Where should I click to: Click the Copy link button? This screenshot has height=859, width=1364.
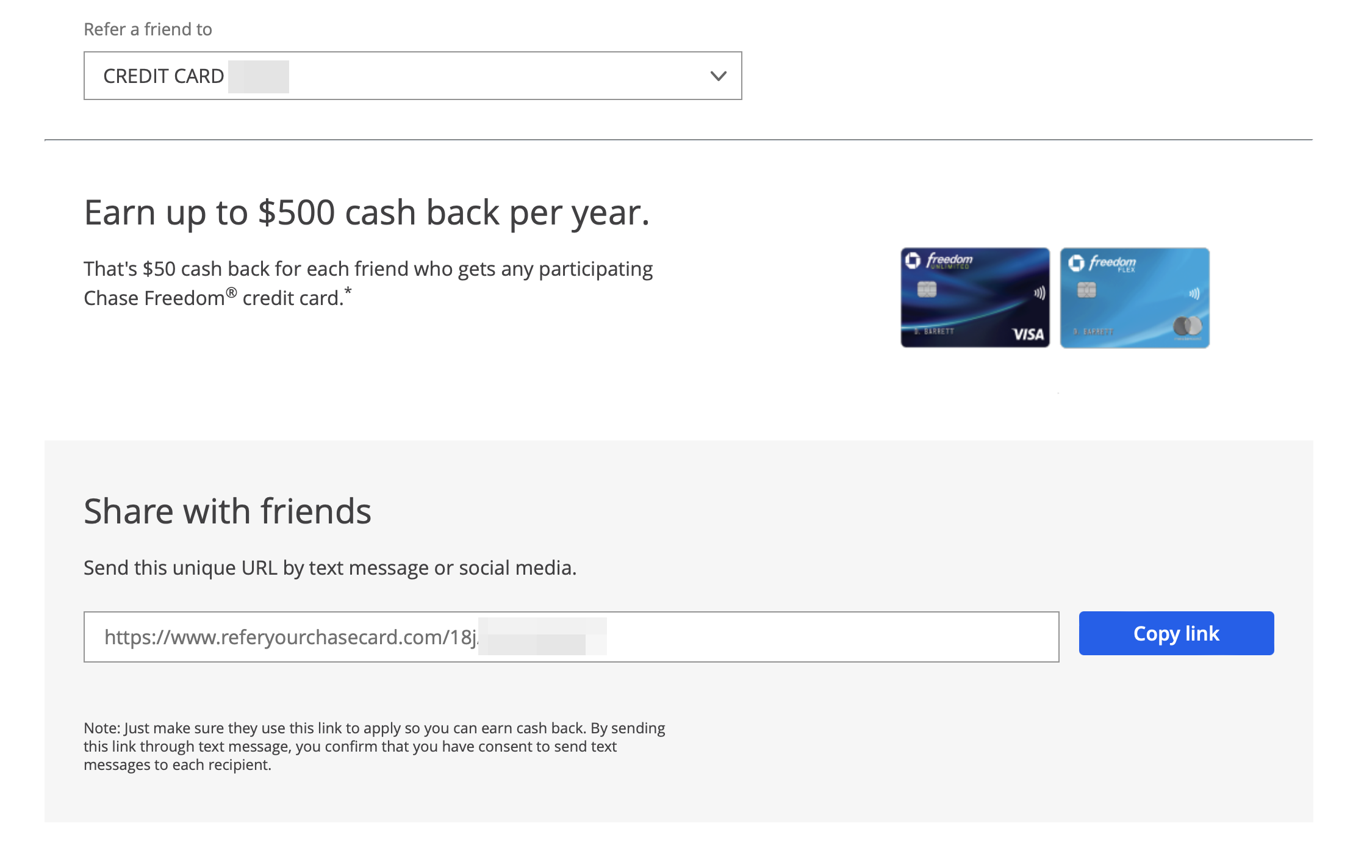click(x=1176, y=633)
